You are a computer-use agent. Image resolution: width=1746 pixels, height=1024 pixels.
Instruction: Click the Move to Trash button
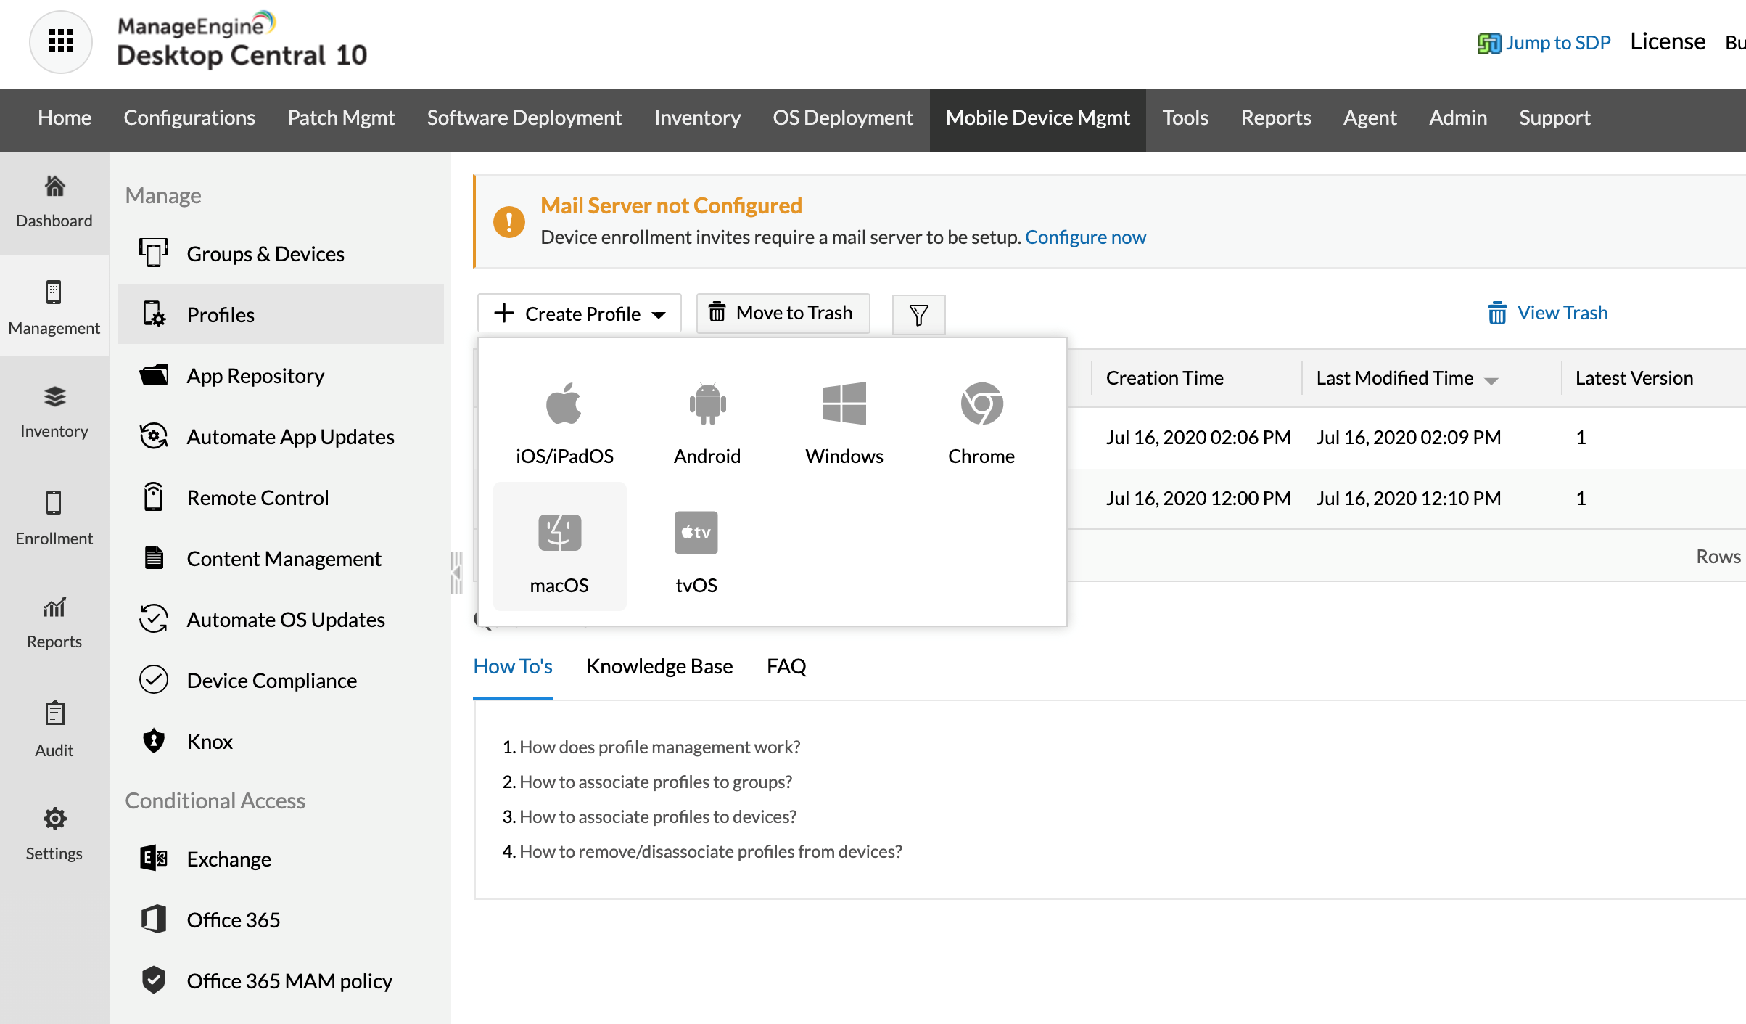[782, 313]
